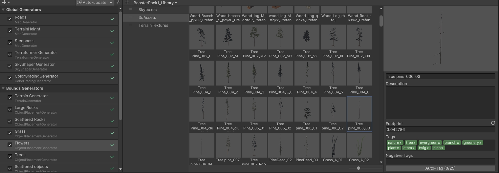Recalculate footprint with the refresh icon
Screen dimensions: 499x173
493,123
